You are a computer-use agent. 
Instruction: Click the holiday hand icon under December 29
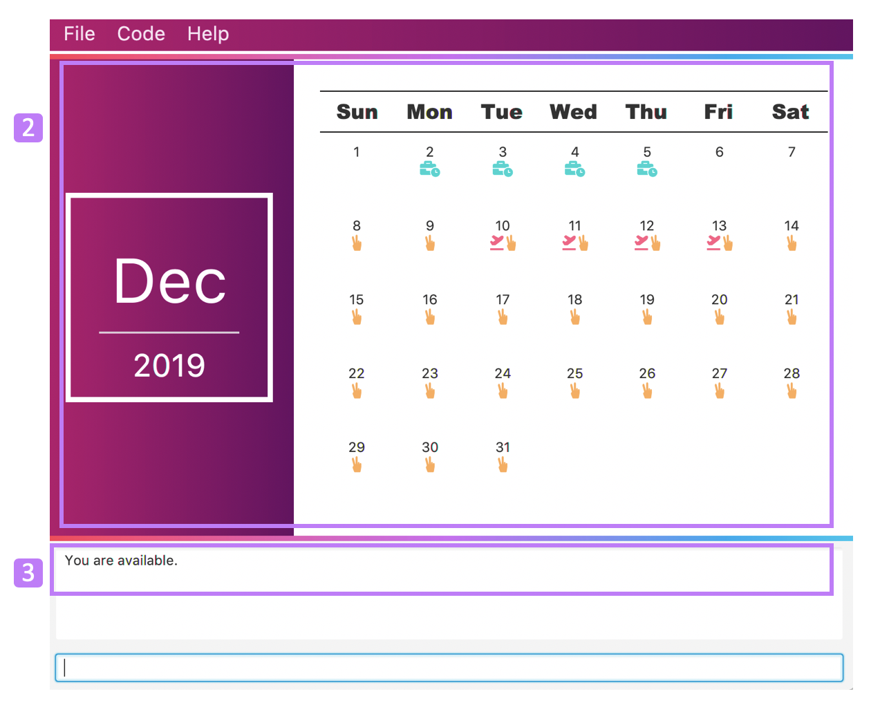[357, 464]
